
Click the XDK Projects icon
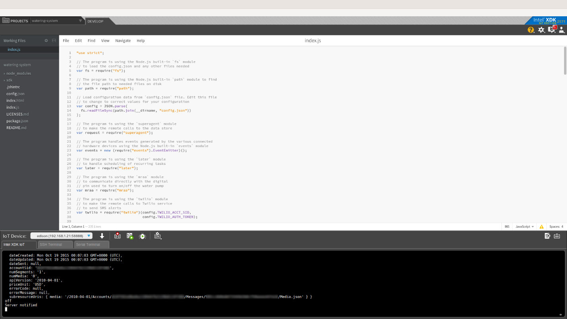pos(6,21)
